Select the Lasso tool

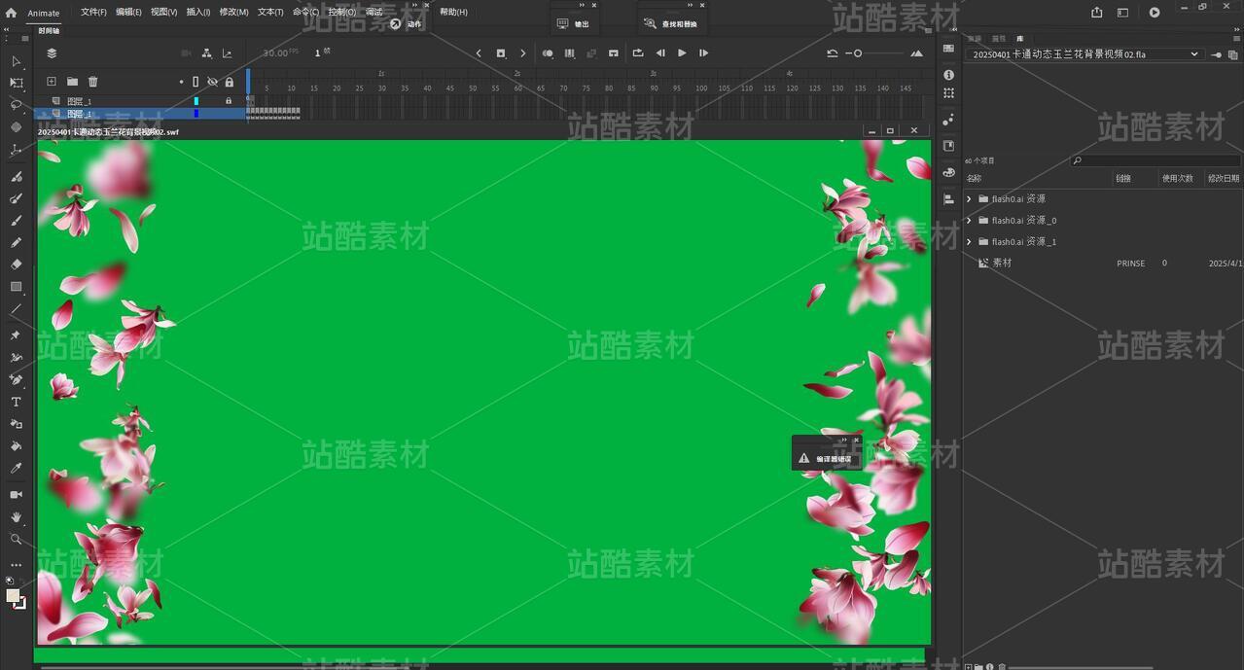[x=16, y=104]
